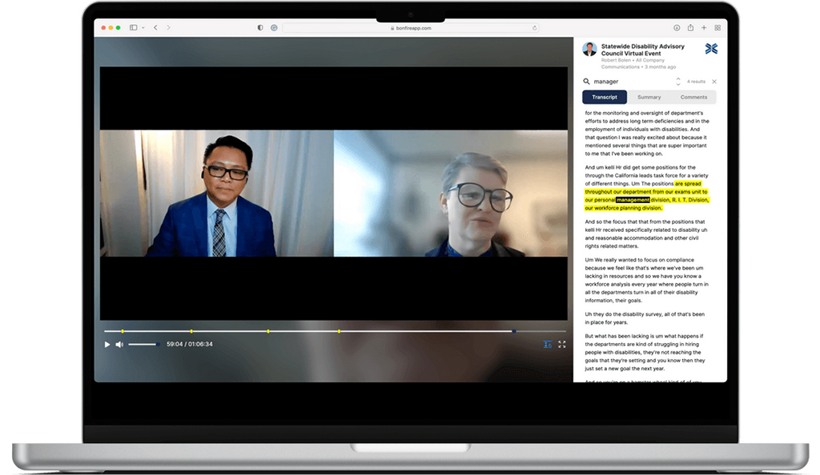
Task: Switch to the Summary tab
Action: click(x=649, y=98)
